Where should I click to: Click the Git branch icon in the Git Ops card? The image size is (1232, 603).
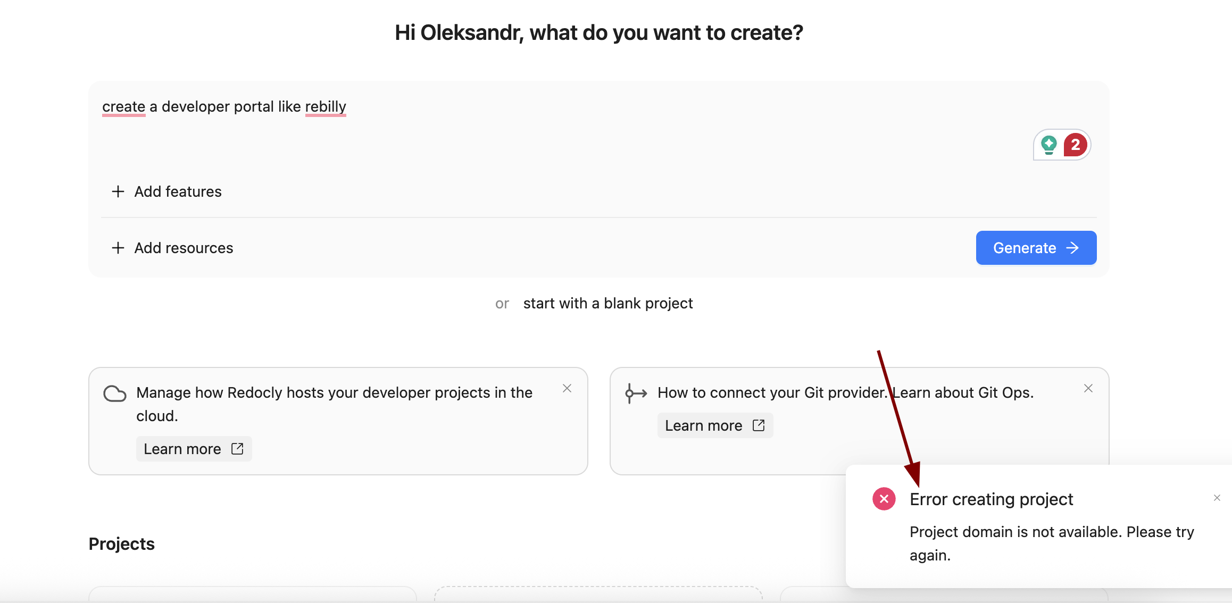coord(636,393)
